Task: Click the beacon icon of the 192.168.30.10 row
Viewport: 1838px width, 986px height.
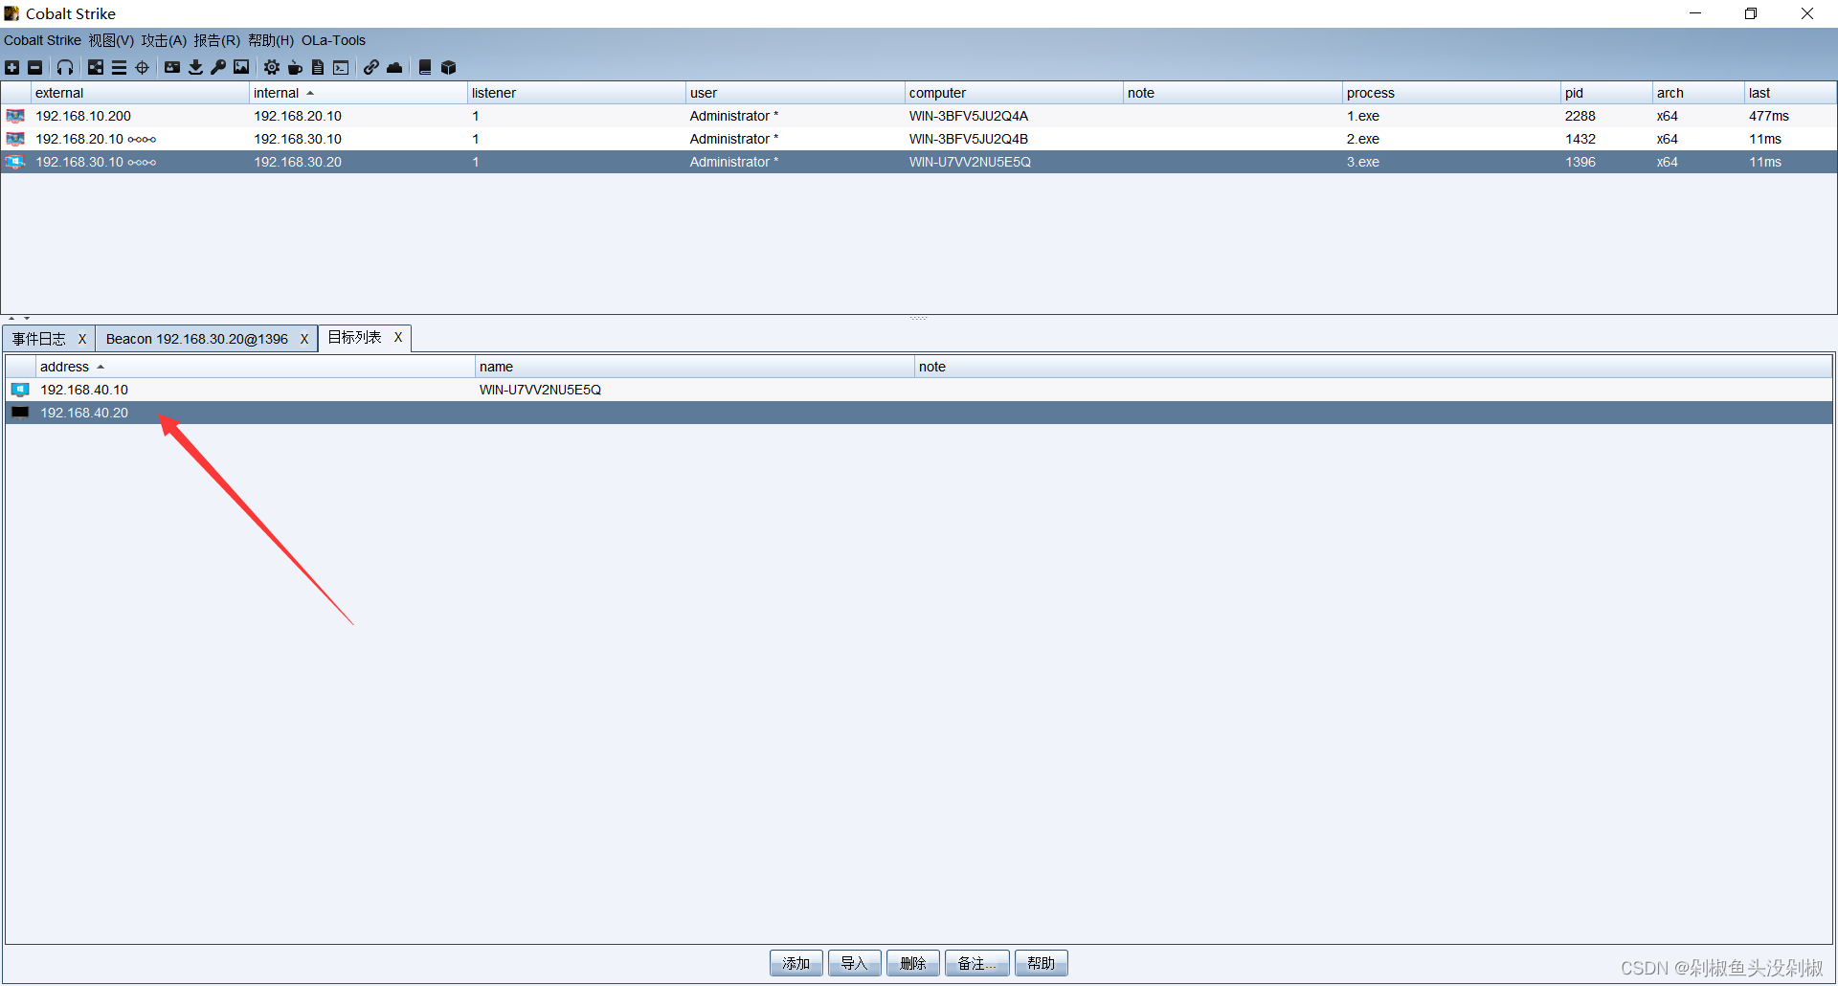Action: pos(15,162)
